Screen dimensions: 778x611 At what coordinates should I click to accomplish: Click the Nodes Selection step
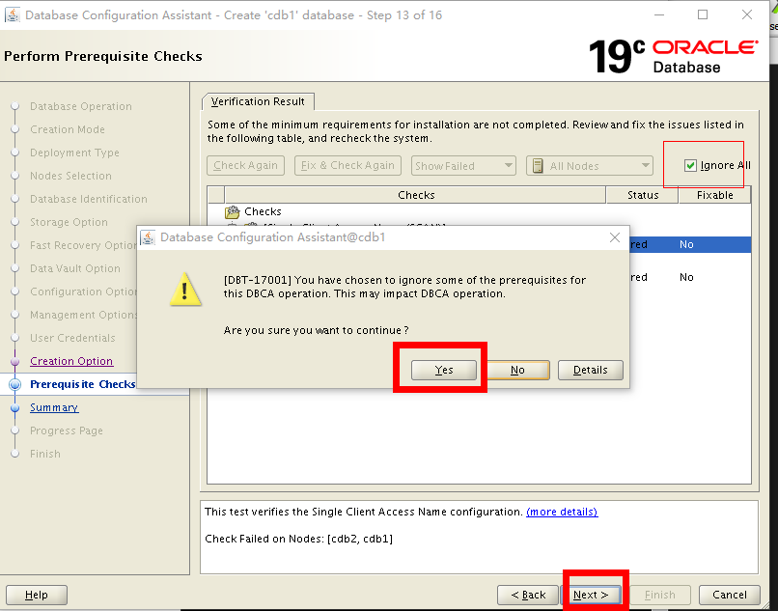(71, 176)
